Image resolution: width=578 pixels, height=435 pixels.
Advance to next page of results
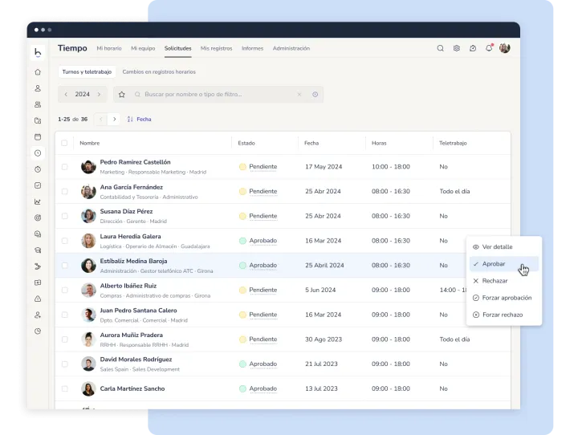(114, 119)
